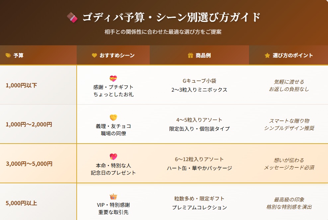Click the chocolate bar icon in title

tap(72, 17)
